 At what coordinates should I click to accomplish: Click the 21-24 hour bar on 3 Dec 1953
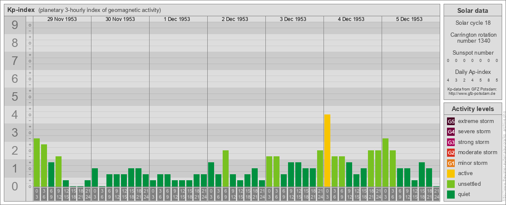point(320,169)
